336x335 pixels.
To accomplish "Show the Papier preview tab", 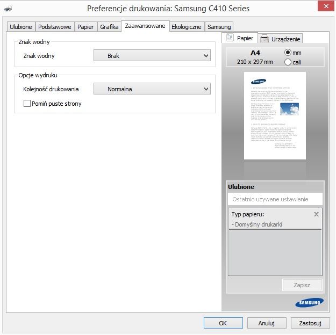I will tap(240, 38).
